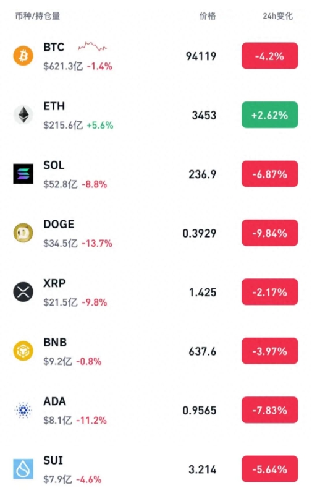312x501 pixels.
Task: Tap the -9.84% DOGE change badge
Action: pos(269,233)
